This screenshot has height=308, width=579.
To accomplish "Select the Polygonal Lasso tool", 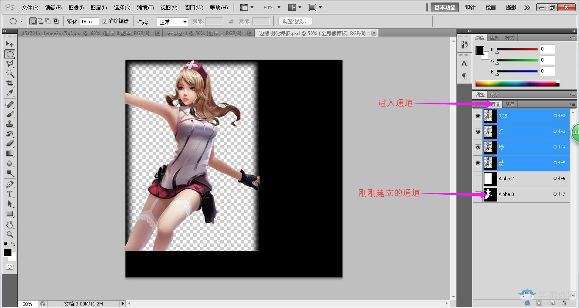I will pyautogui.click(x=10, y=64).
